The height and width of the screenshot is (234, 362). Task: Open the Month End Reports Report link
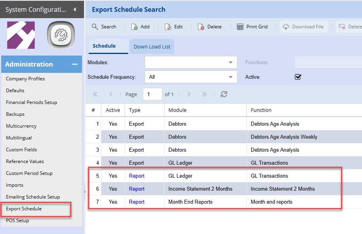coord(136,202)
